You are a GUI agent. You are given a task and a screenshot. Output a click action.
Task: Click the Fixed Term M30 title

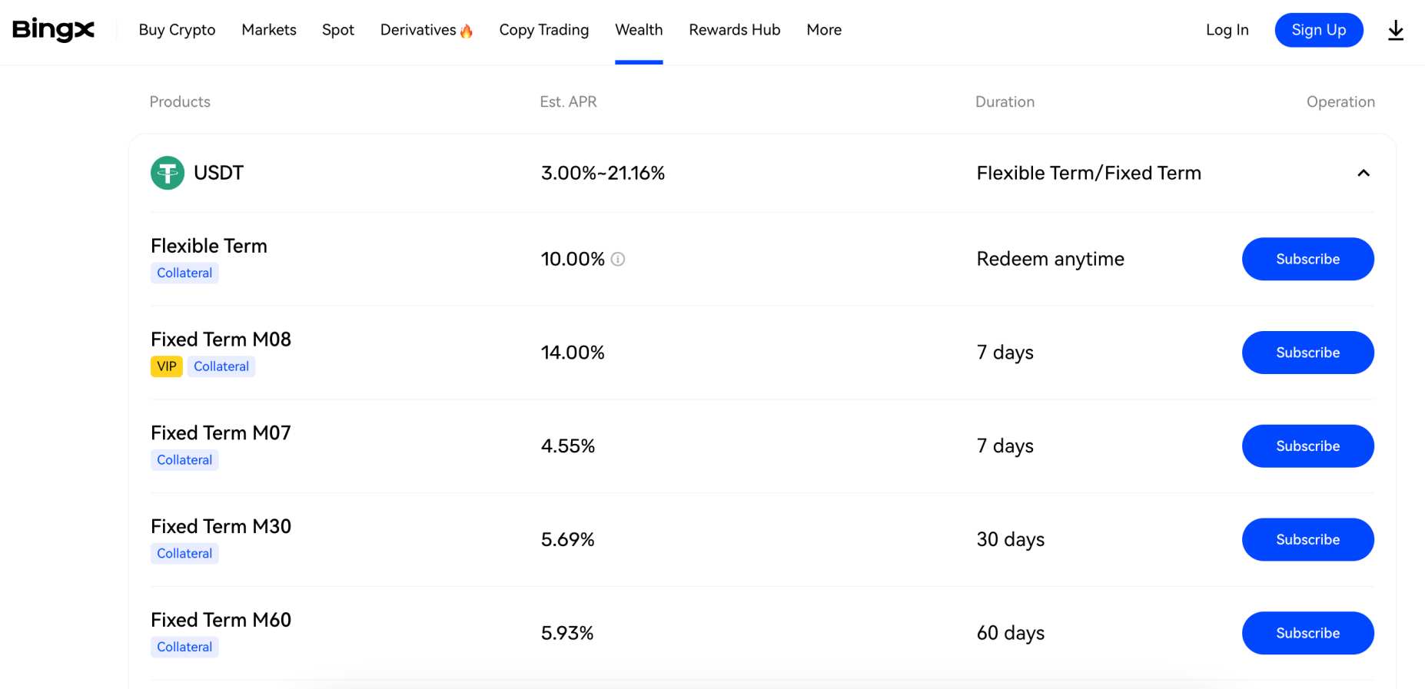[221, 527]
